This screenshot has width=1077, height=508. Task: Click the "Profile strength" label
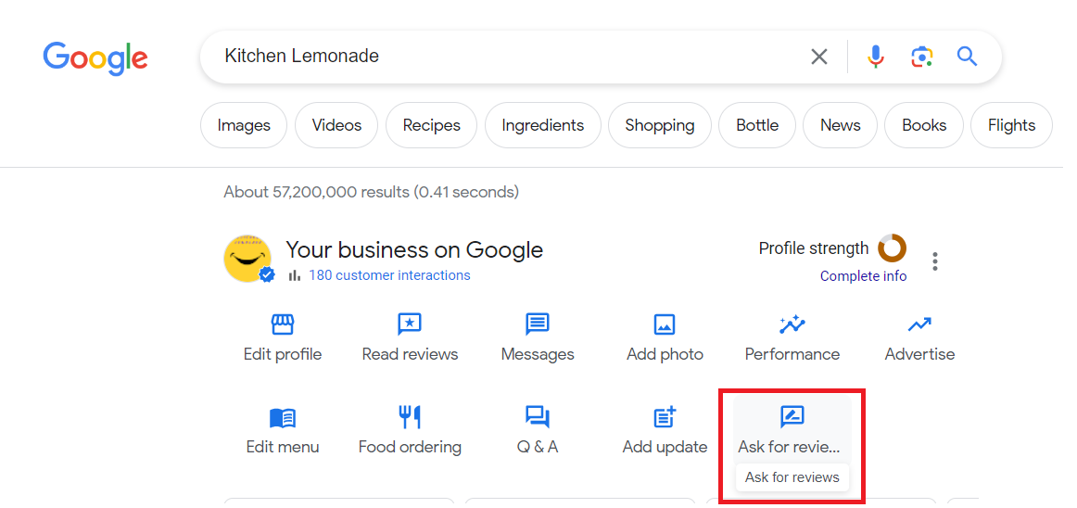tap(813, 248)
